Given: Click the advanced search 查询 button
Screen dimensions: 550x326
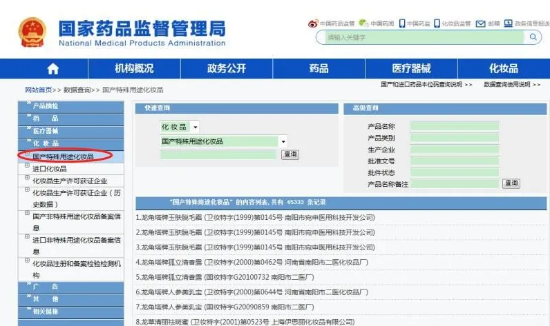Looking at the screenshot, I should coord(511,183).
